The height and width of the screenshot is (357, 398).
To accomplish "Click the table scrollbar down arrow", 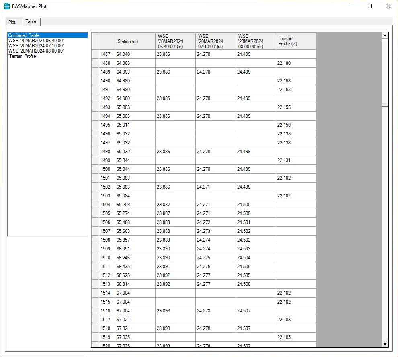I will tap(385, 344).
